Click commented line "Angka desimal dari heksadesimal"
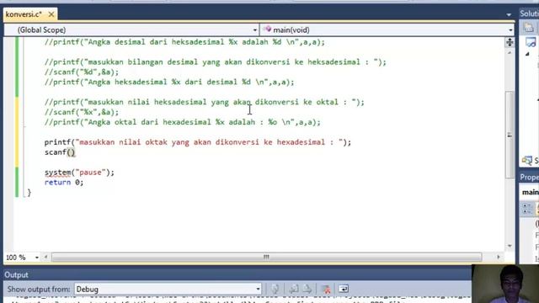Image resolution: width=539 pixels, height=303 pixels. click(184, 42)
